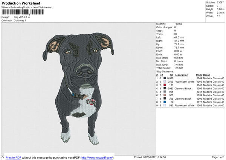
Task: Click 'Diamond Black' in stop row 4
Action: coord(183,89)
